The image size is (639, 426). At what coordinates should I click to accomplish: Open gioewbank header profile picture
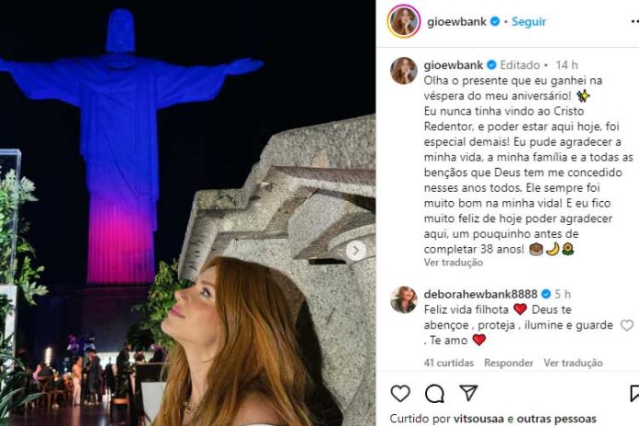click(404, 21)
